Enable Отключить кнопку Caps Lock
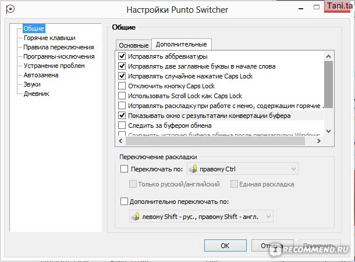Image resolution: width=355 pixels, height=262 pixels. click(122, 86)
